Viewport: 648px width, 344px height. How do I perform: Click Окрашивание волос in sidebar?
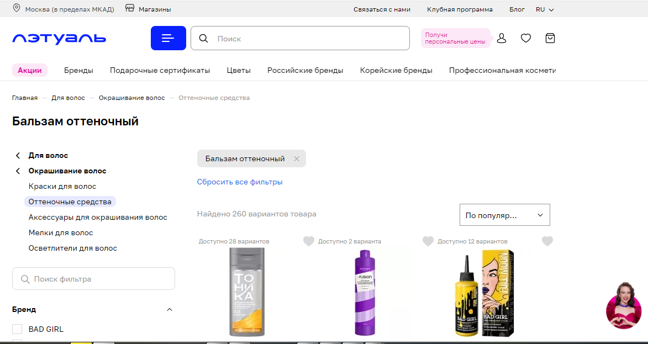point(67,171)
